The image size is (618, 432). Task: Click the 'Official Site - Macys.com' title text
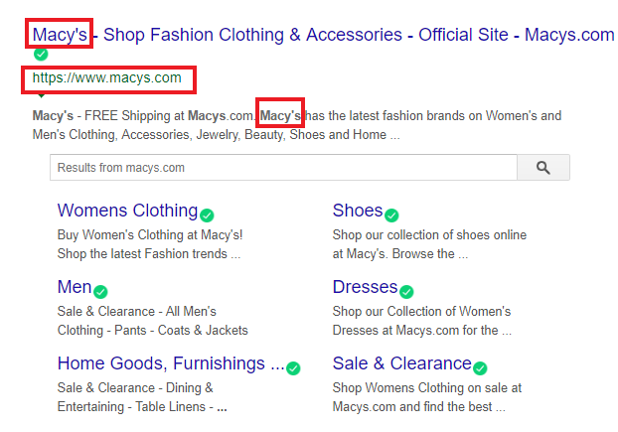tap(517, 35)
